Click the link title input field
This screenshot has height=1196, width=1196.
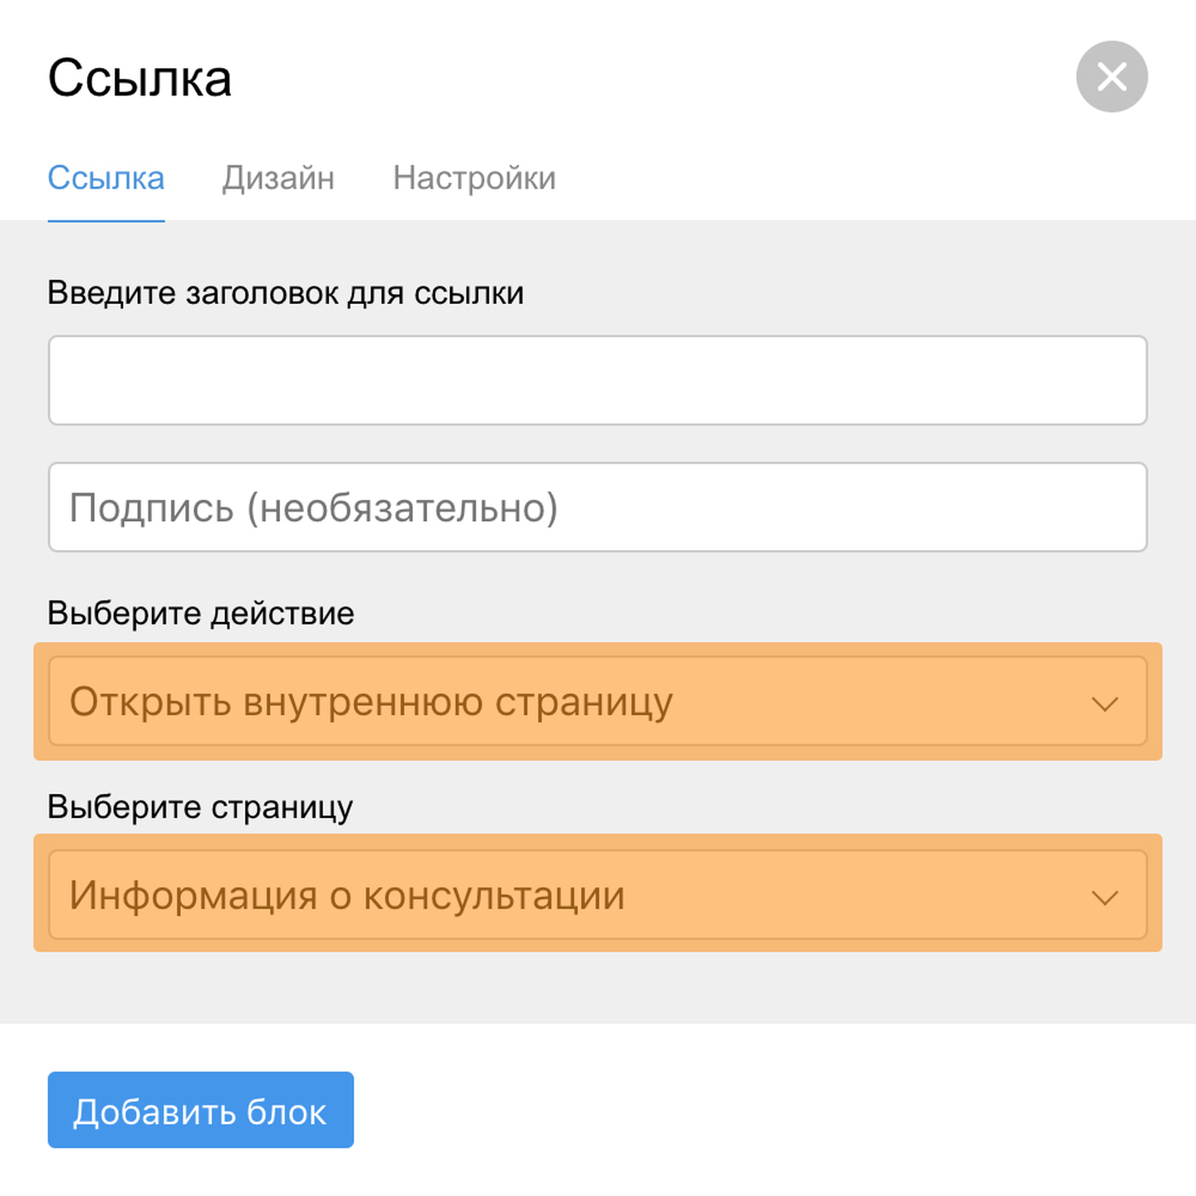coord(598,380)
